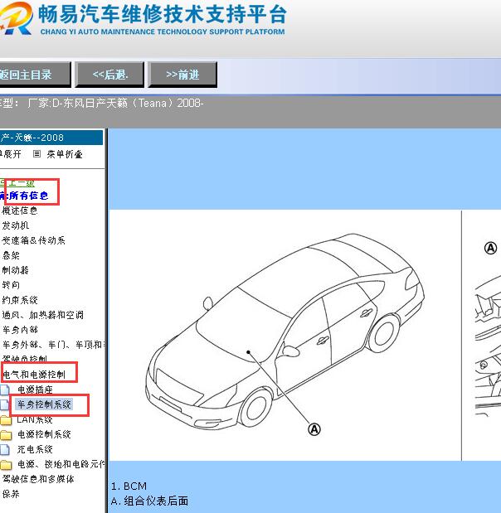The height and width of the screenshot is (513, 501).
Task: Click the document icon beside 充电系统
Action: (x=5, y=449)
